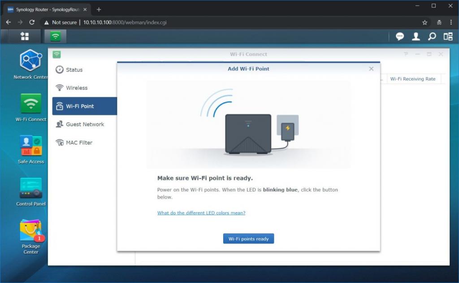Open the main menu grid icon
The width and height of the screenshot is (459, 283).
25,36
